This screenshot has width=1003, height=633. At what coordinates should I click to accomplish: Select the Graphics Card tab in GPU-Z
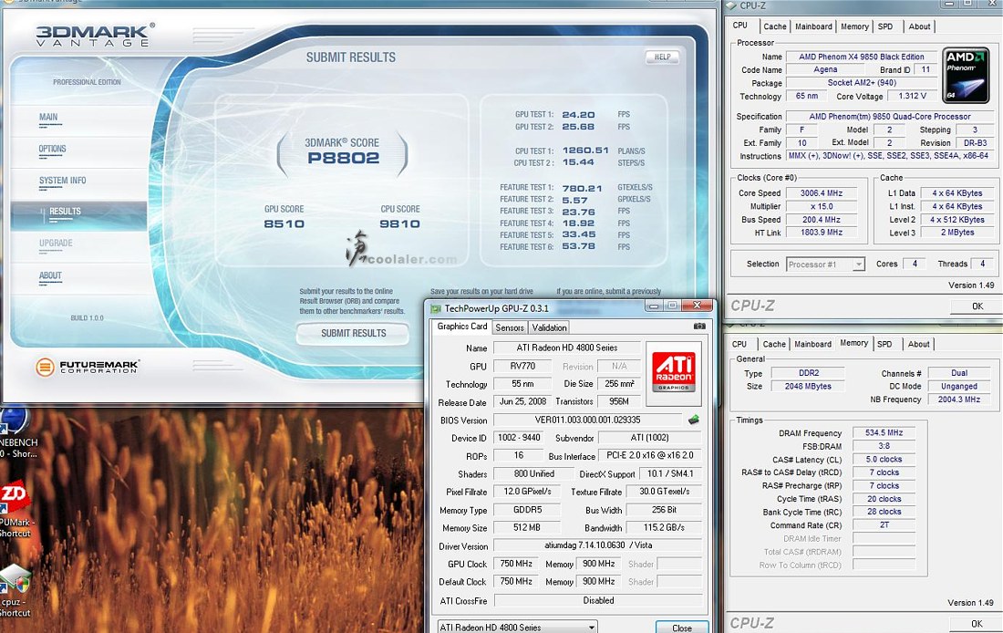(x=462, y=327)
